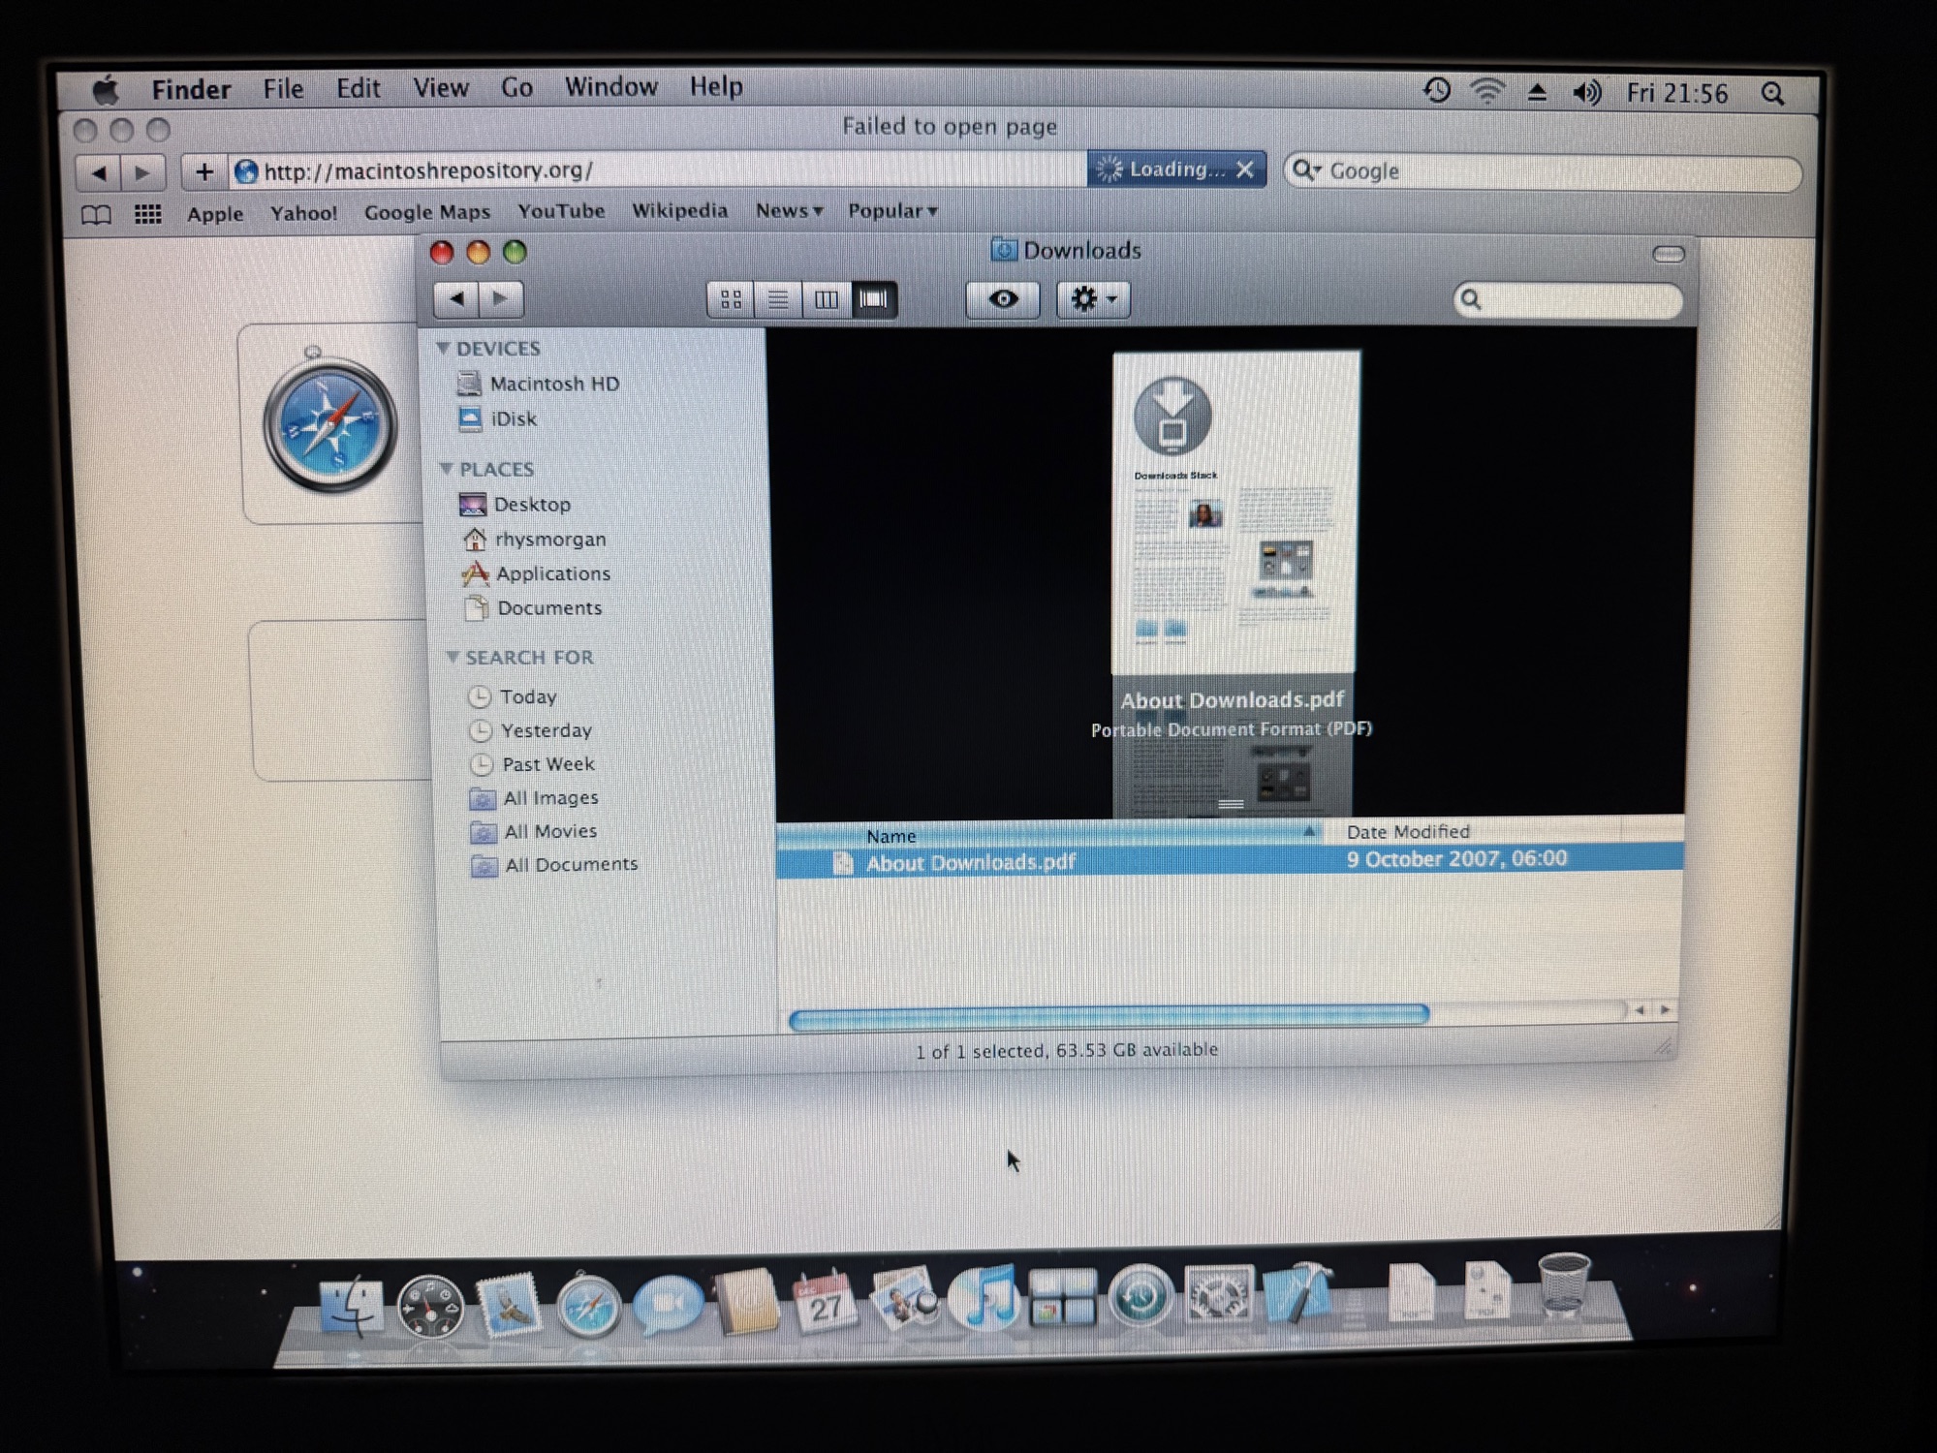Open the Go menu

(x=516, y=87)
